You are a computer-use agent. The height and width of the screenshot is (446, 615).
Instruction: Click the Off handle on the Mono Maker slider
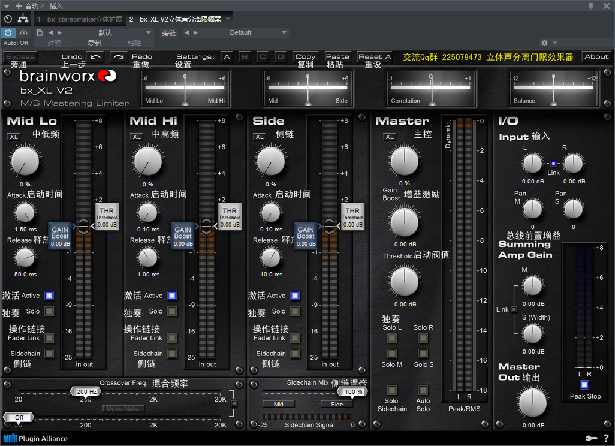(19, 417)
